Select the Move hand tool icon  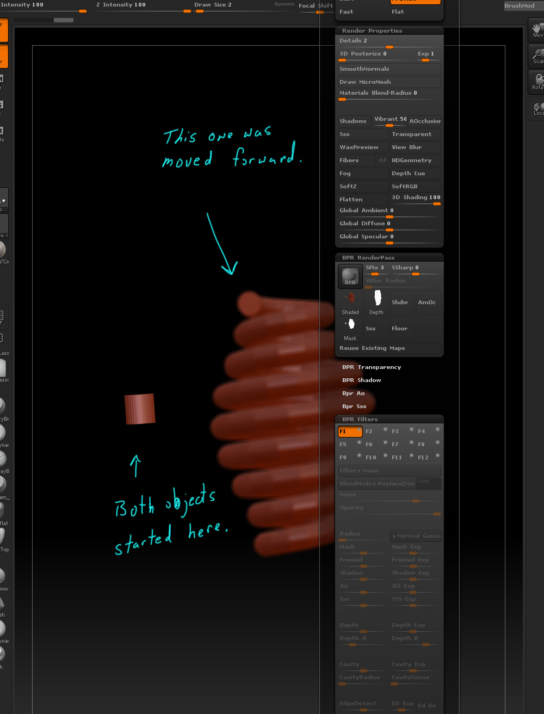click(537, 30)
